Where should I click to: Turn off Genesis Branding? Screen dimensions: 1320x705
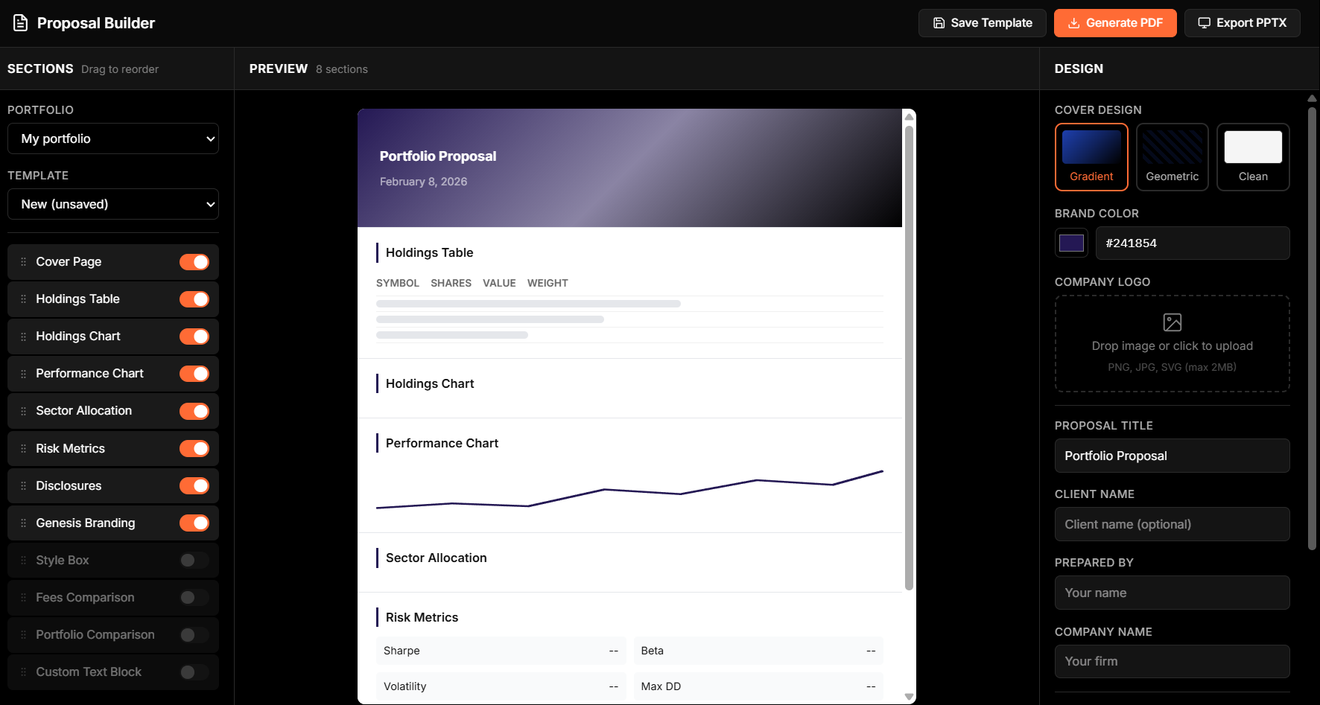194,523
